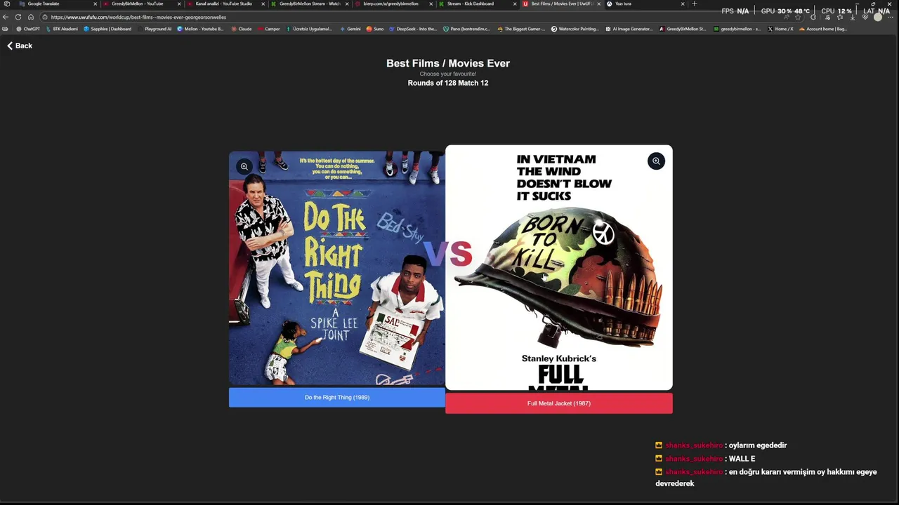Open the Sapphire | Dashboard bookmark

pos(107,29)
